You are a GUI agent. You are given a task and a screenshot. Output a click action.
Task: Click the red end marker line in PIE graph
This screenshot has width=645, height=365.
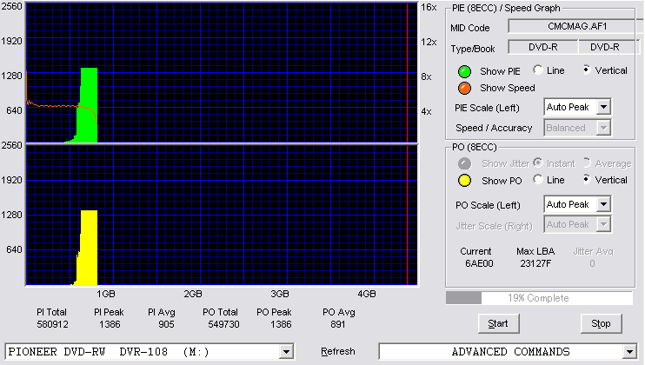tap(407, 73)
